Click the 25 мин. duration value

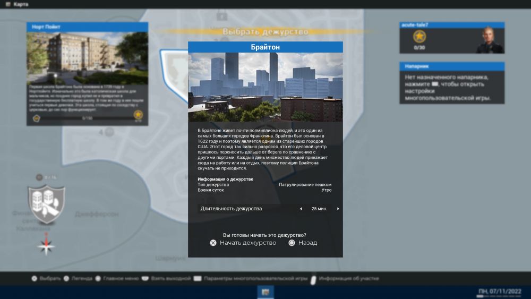click(319, 209)
